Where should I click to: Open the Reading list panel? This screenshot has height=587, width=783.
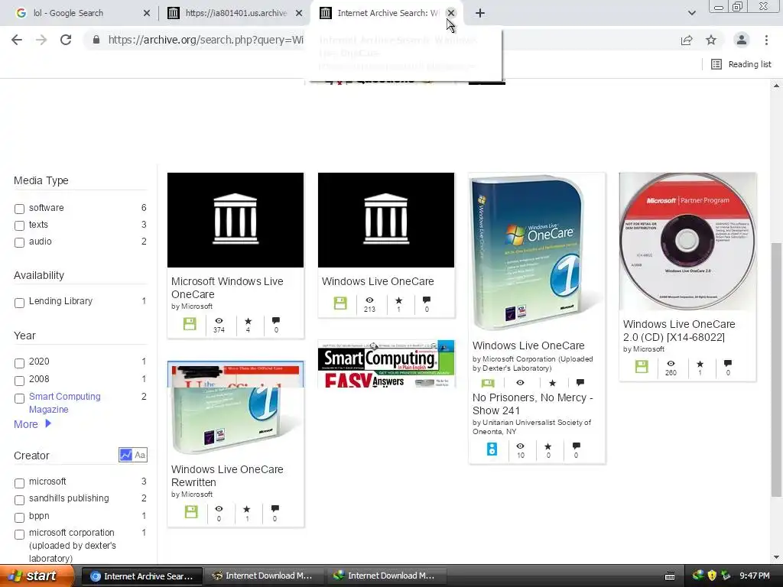point(741,64)
